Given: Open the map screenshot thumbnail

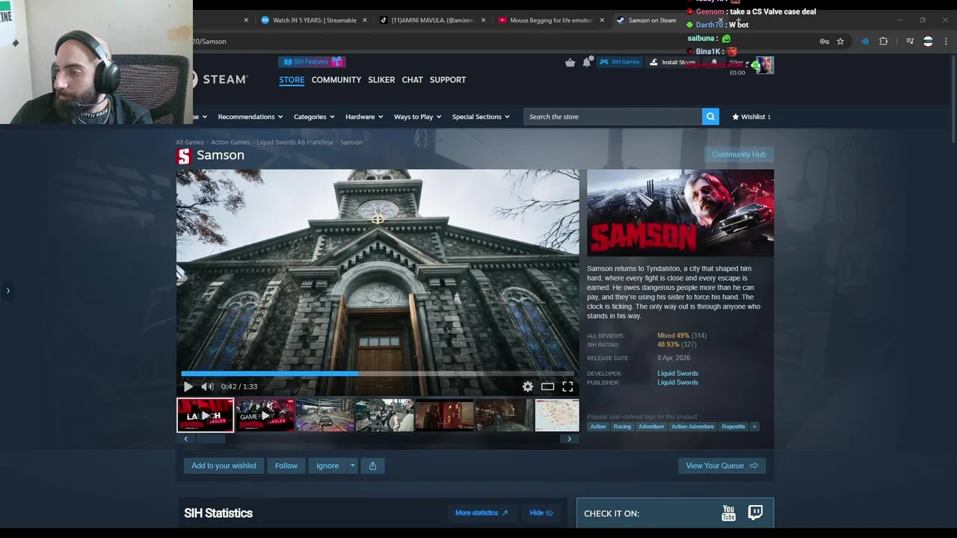Looking at the screenshot, I should coord(557,415).
